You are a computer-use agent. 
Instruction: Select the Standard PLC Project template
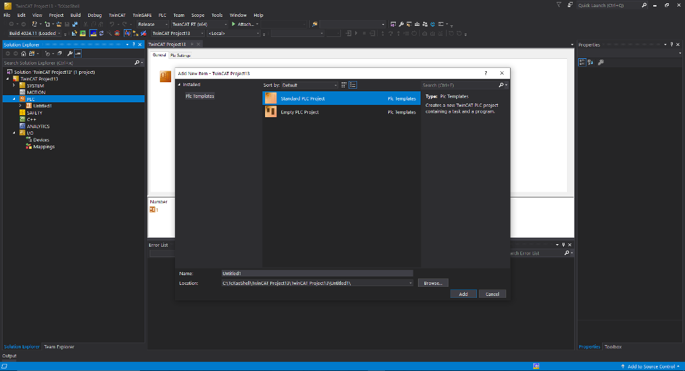[x=341, y=98]
